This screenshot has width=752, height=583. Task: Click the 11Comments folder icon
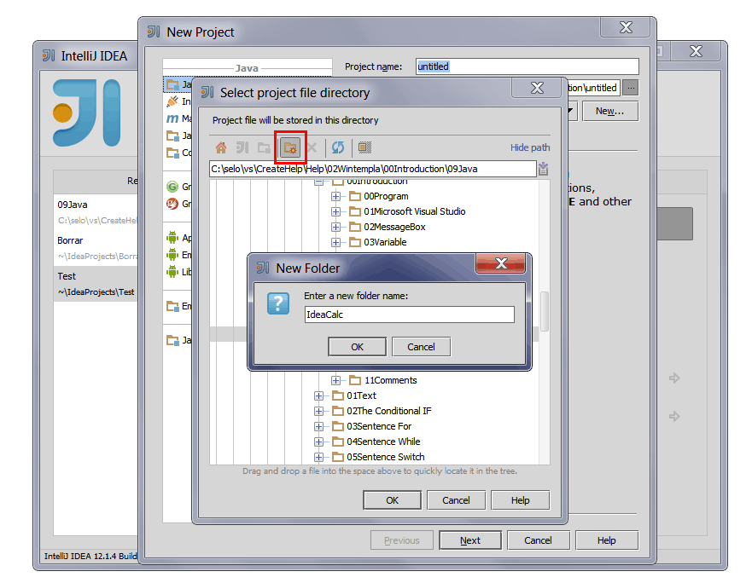coord(355,380)
